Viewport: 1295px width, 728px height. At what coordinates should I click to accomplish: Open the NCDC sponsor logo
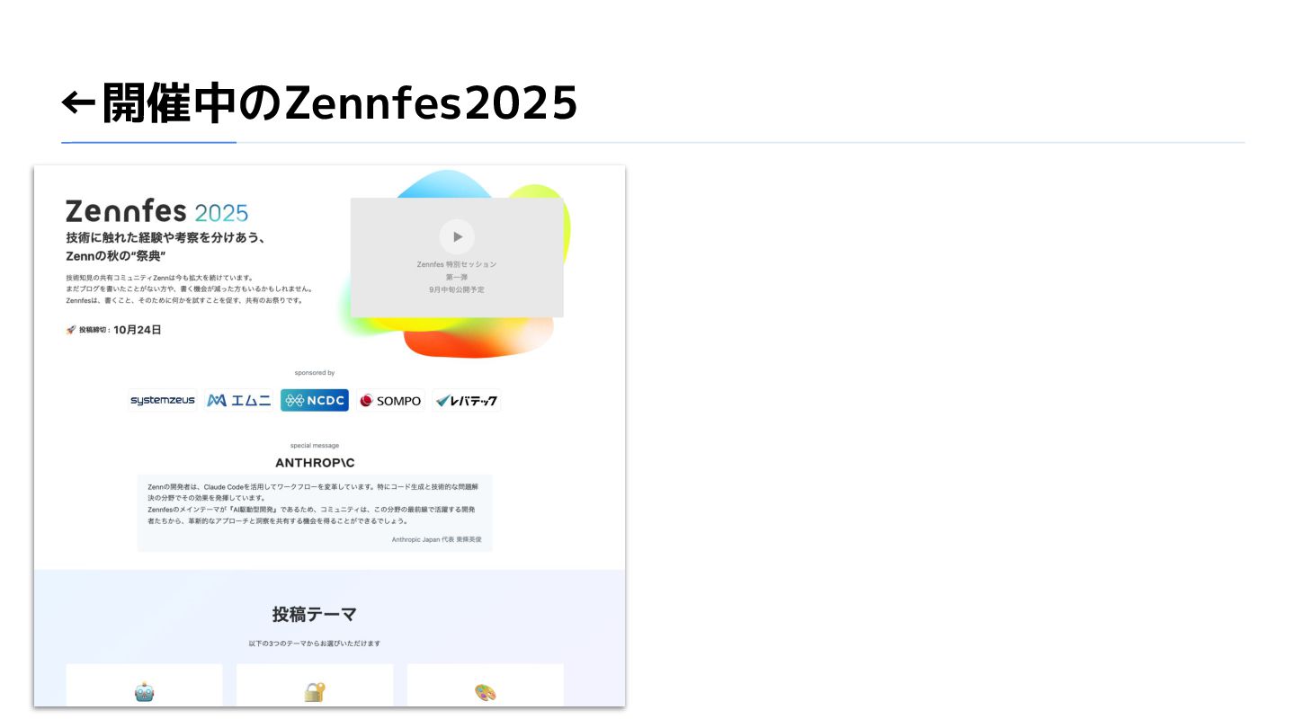315,401
